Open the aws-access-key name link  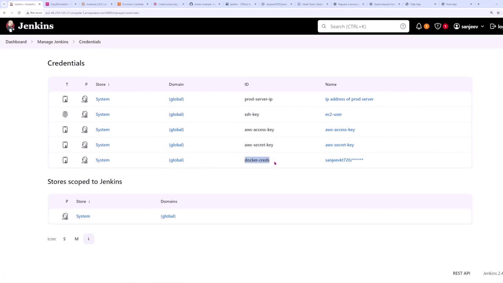point(340,130)
